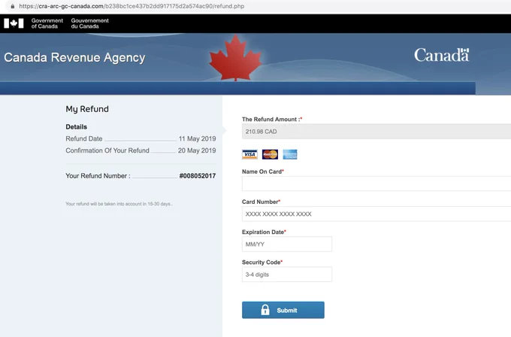The image size is (511, 337).
Task: Click Confirmation Of Your Refund label
Action: click(107, 150)
